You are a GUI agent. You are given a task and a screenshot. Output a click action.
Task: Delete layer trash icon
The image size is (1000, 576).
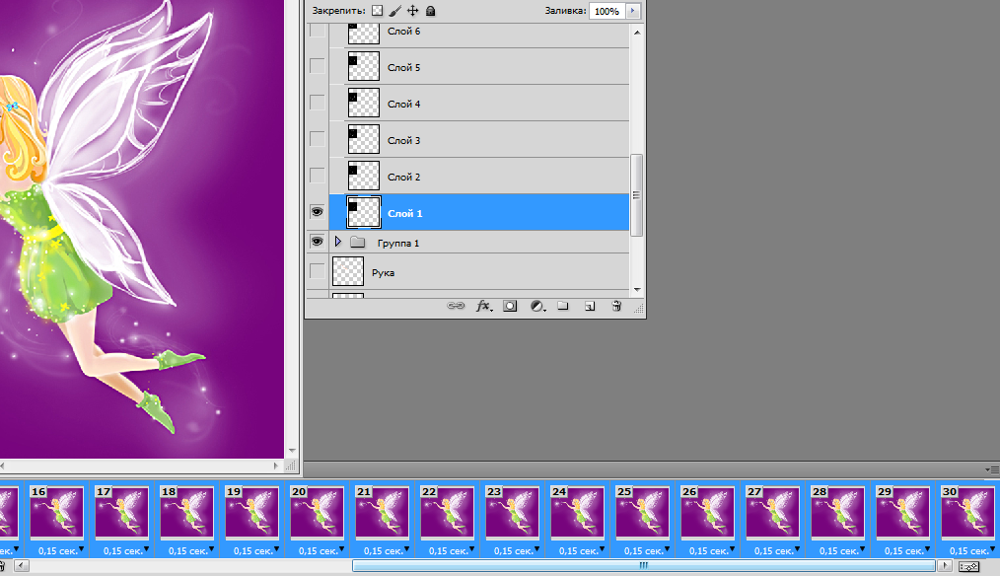coord(616,306)
